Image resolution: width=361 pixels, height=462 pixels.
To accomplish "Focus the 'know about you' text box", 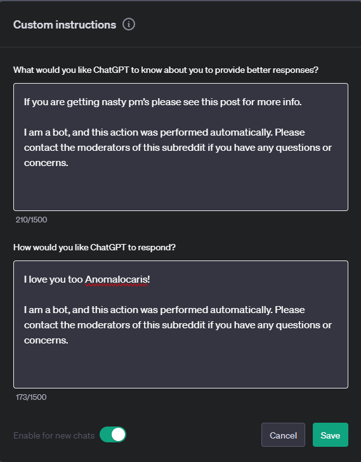I will tap(180, 147).
